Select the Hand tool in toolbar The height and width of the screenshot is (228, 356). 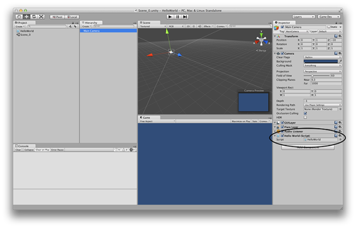click(19, 16)
